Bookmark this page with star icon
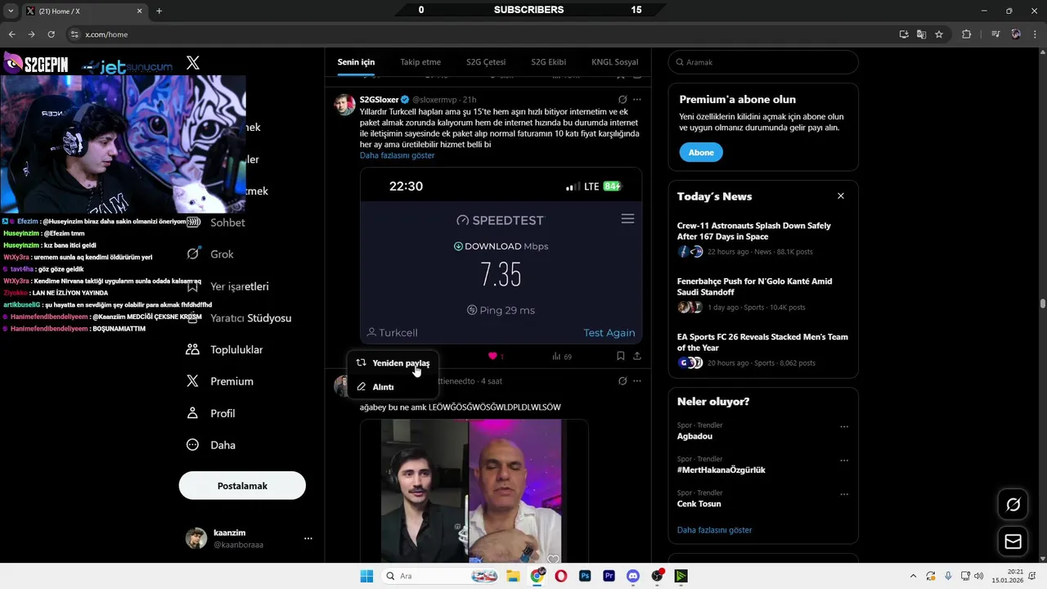The height and width of the screenshot is (589, 1047). click(939, 34)
